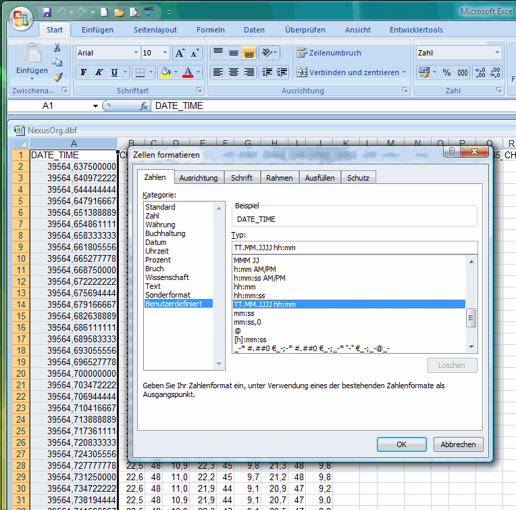Click the Cut scissors icon
The height and width of the screenshot is (510, 516).
point(57,47)
